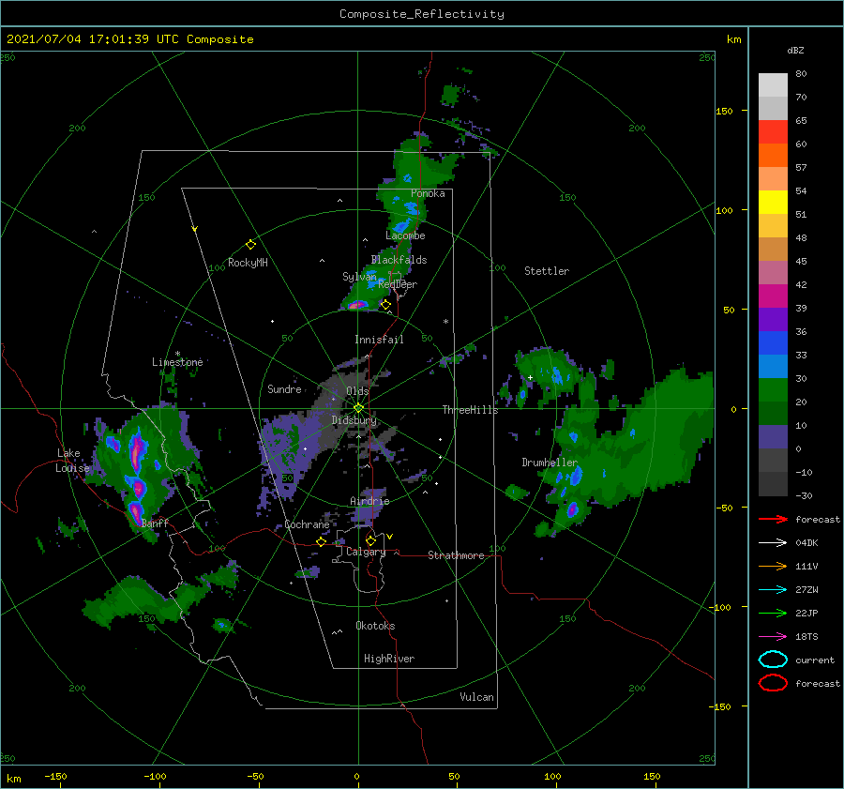
Task: Click the Stettler city label
Action: click(547, 271)
